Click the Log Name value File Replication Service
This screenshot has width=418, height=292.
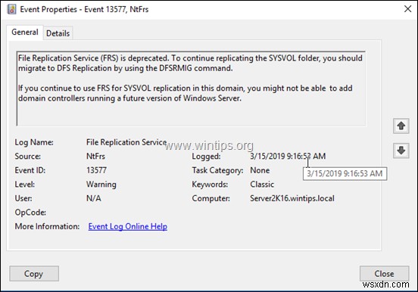126,142
